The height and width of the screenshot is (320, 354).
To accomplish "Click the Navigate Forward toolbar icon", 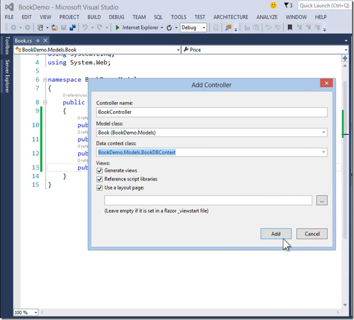I will point(27,28).
